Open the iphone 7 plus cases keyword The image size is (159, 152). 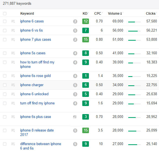35,40
